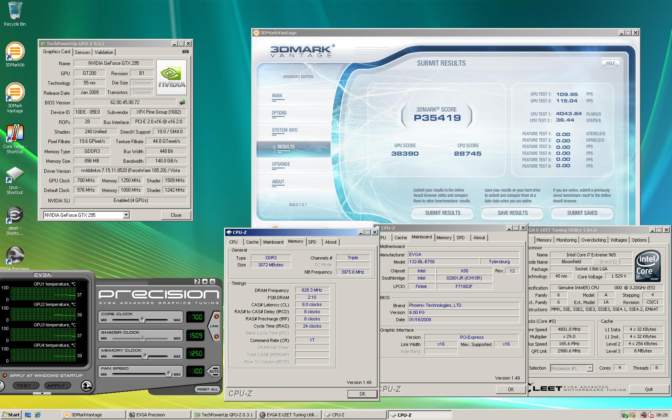Adjust the Core Clock slider handle

coord(142,320)
